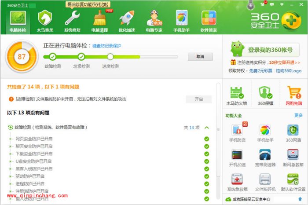
Task: Select the 下载安全防护已开启 row
Action: 109,154
